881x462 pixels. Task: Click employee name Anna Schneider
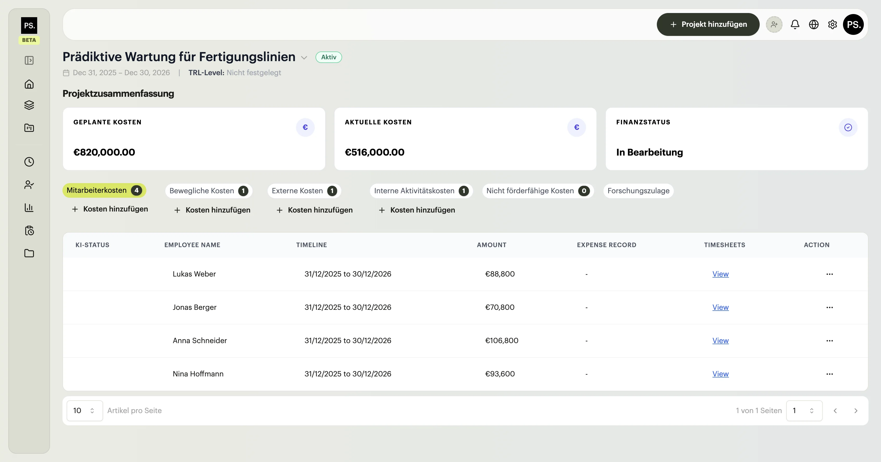pos(200,341)
